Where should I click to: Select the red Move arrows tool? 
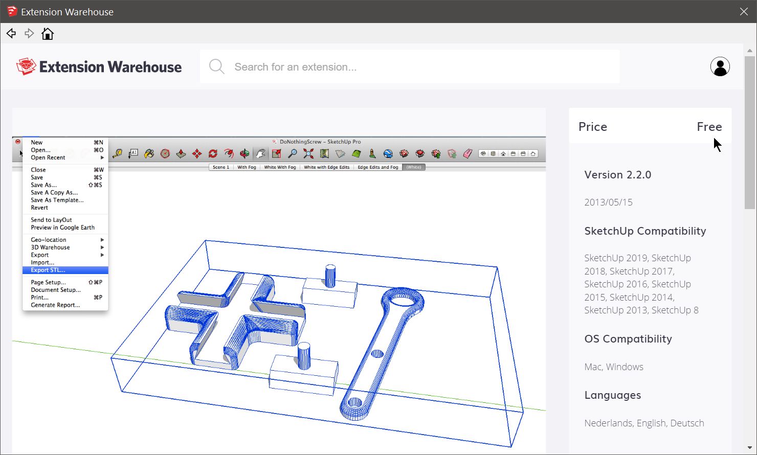(197, 153)
